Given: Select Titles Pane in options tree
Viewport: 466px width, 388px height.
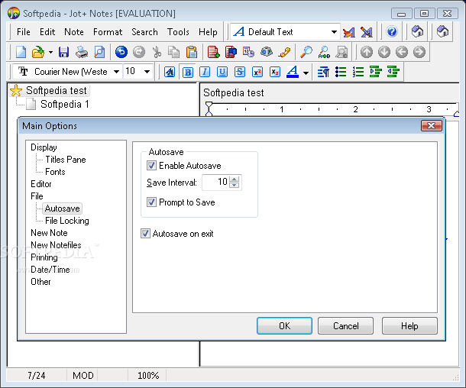Looking at the screenshot, I should tap(66, 160).
